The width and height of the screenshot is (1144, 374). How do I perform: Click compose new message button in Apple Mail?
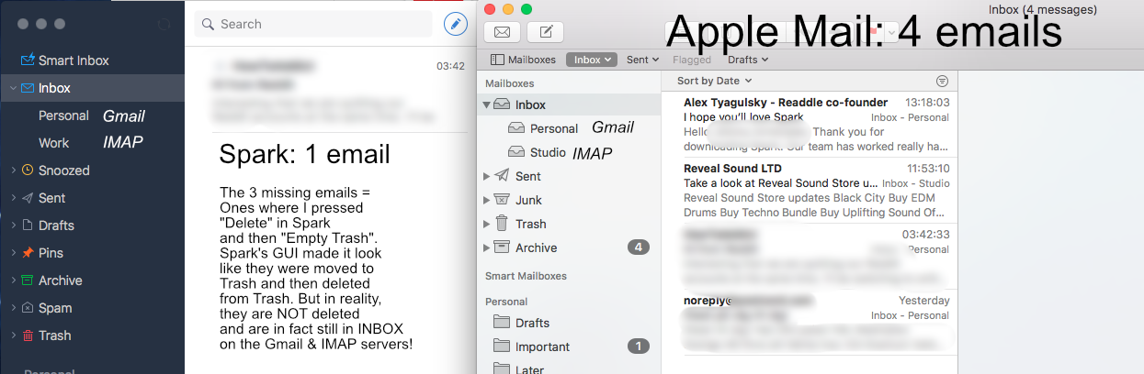pyautogui.click(x=545, y=32)
